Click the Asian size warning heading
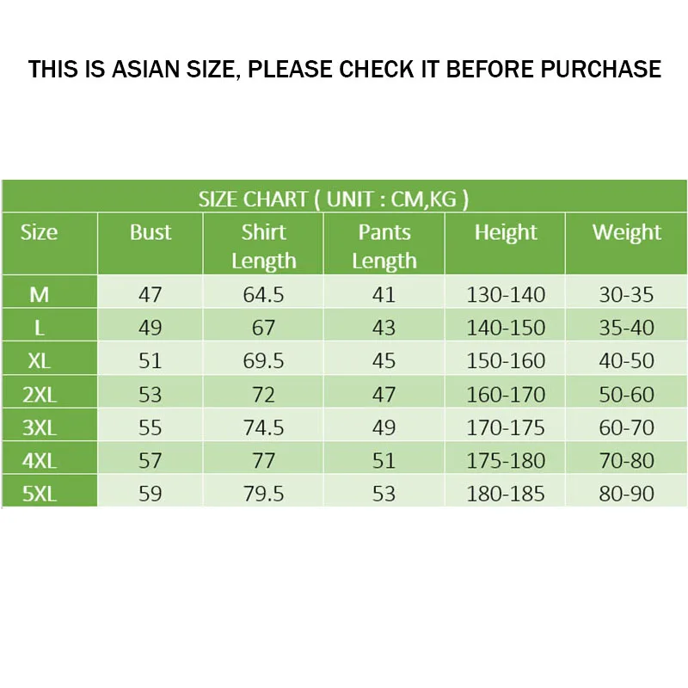 click(344, 69)
